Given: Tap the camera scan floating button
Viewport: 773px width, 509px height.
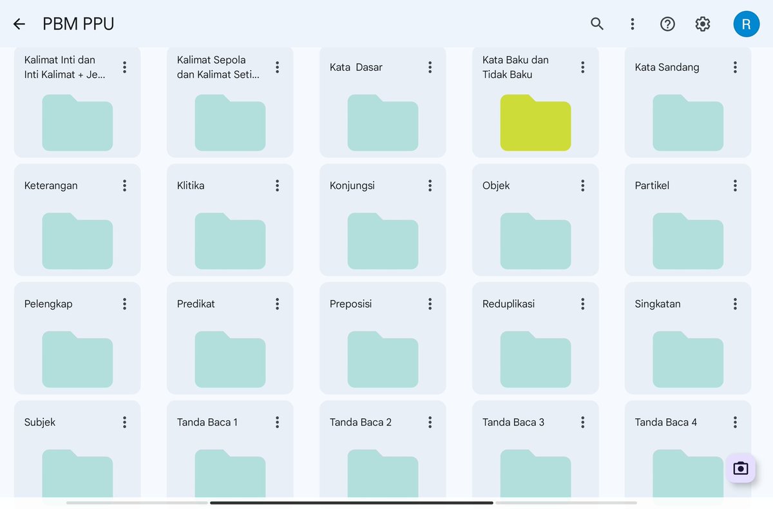Looking at the screenshot, I should [x=741, y=468].
